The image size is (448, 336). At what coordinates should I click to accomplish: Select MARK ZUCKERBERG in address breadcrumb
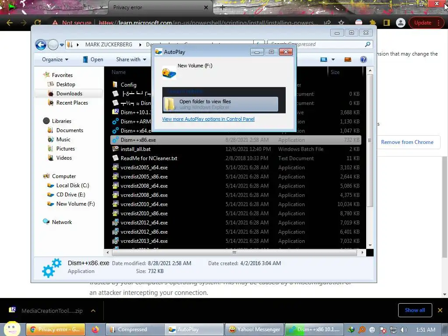click(x=109, y=45)
